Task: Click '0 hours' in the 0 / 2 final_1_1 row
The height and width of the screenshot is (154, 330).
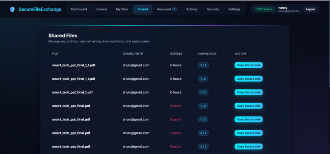Action: pyautogui.click(x=176, y=65)
